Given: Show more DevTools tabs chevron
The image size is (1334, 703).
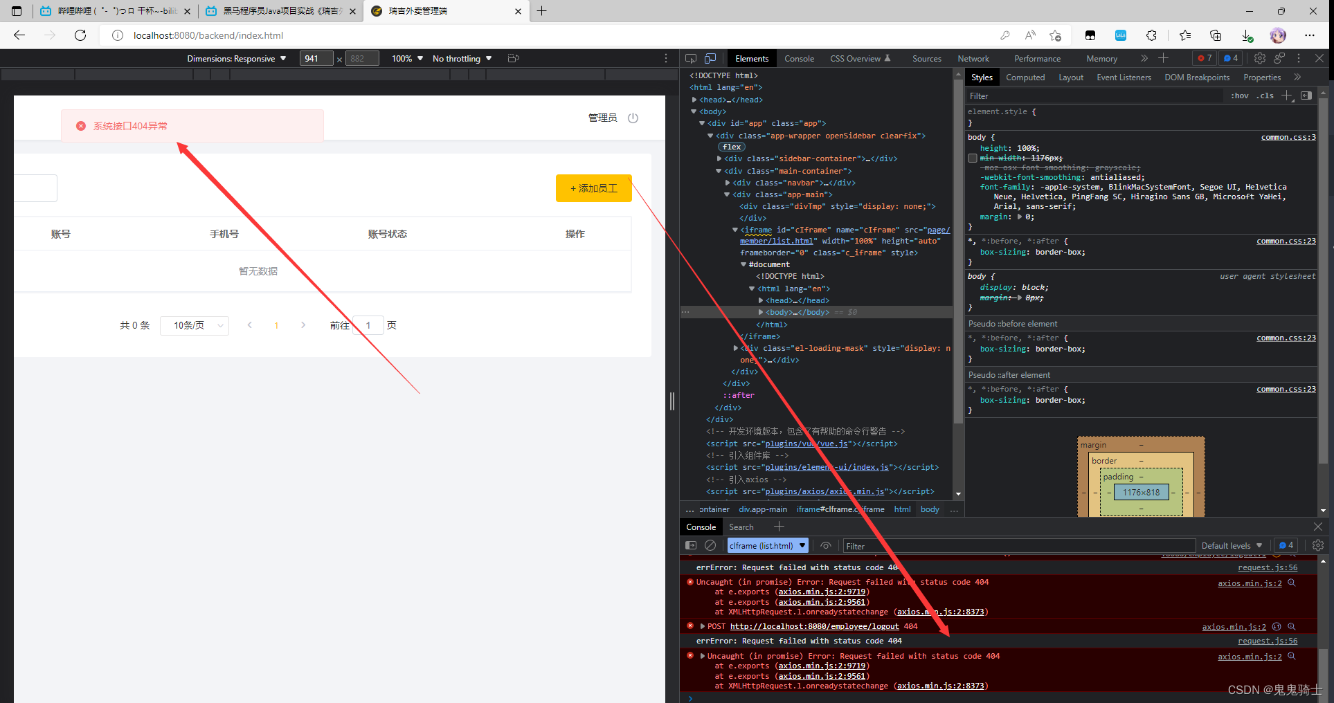Looking at the screenshot, I should pyautogui.click(x=1144, y=58).
